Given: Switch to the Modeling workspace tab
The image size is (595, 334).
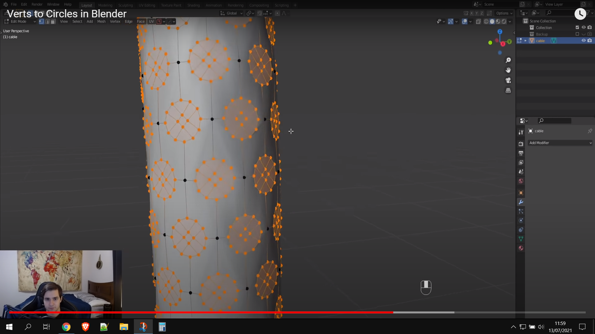Looking at the screenshot, I should (x=105, y=5).
